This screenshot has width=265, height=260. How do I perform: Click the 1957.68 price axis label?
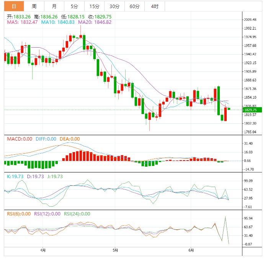pyautogui.click(x=250, y=46)
